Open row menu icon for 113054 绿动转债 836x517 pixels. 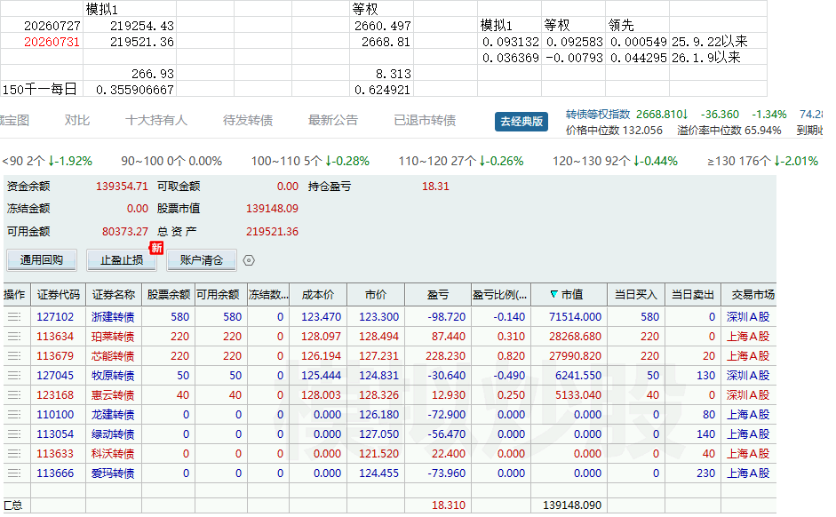[x=14, y=434]
